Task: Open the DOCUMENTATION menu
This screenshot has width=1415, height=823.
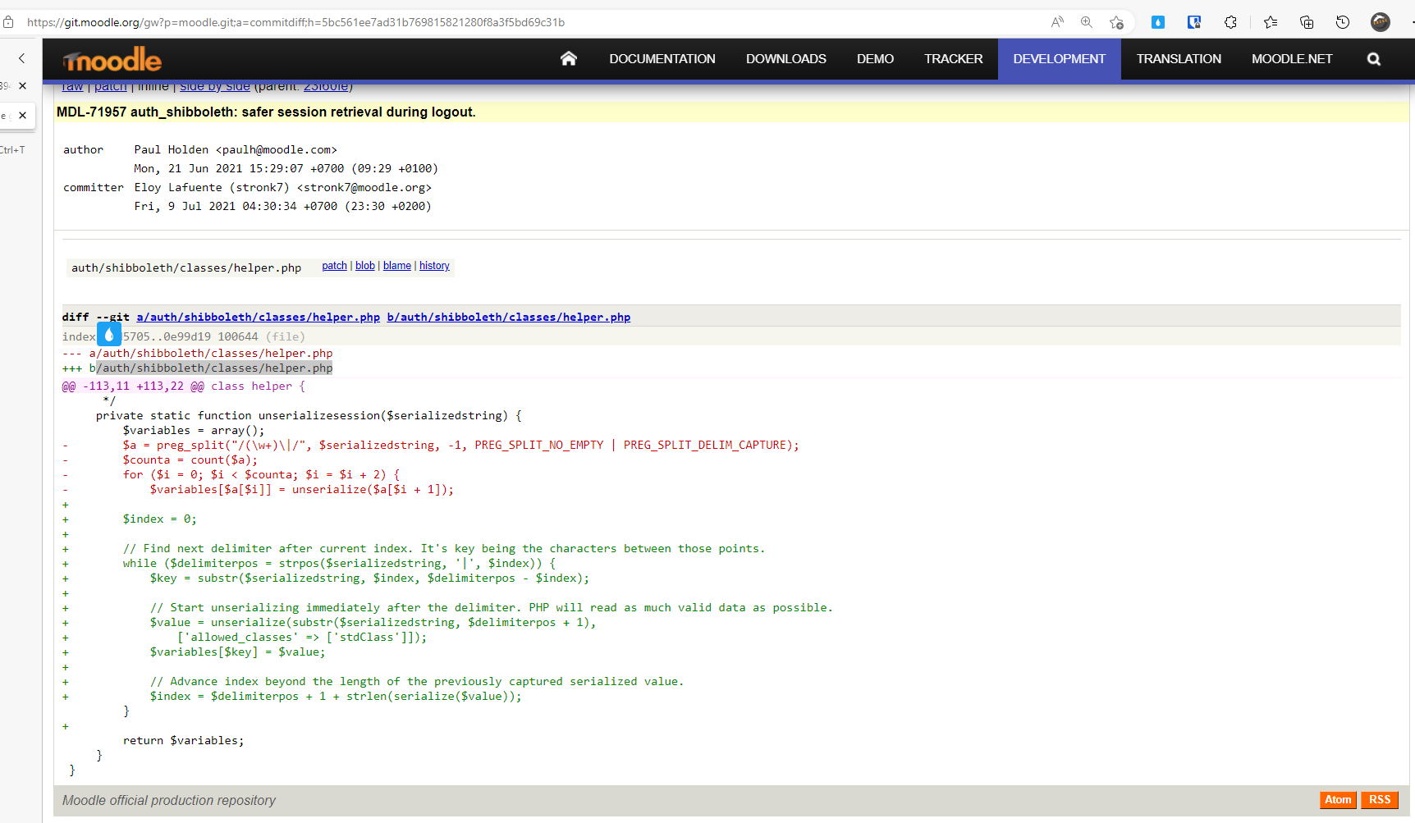Action: [662, 59]
